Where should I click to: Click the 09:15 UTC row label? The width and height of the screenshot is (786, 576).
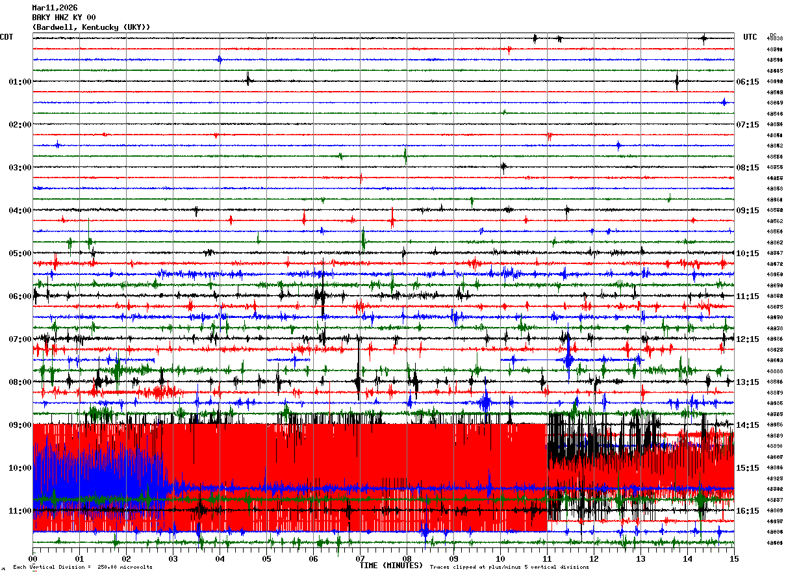747,211
